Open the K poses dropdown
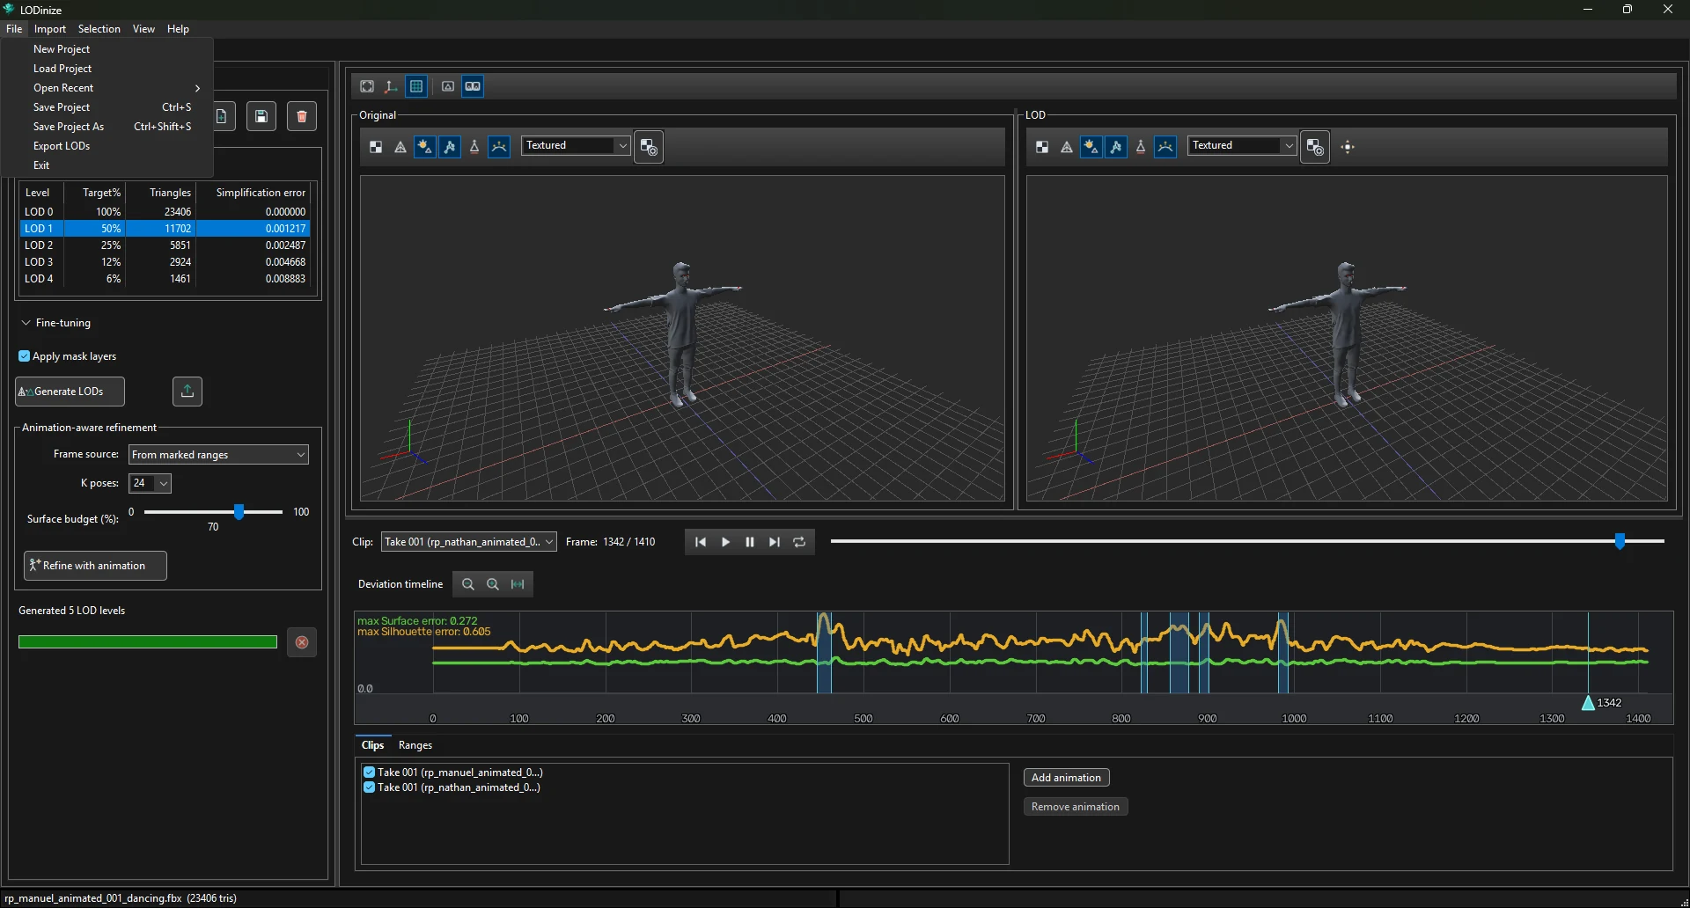This screenshot has width=1690, height=908. 150,483
